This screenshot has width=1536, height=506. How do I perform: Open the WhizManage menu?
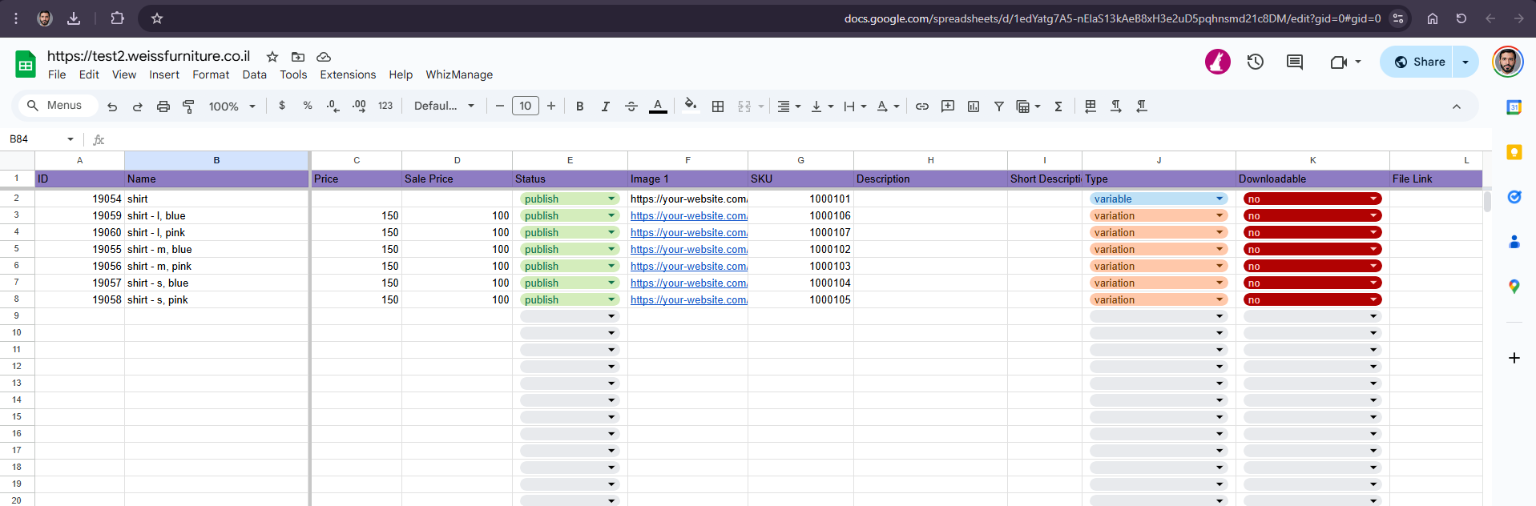tap(459, 74)
